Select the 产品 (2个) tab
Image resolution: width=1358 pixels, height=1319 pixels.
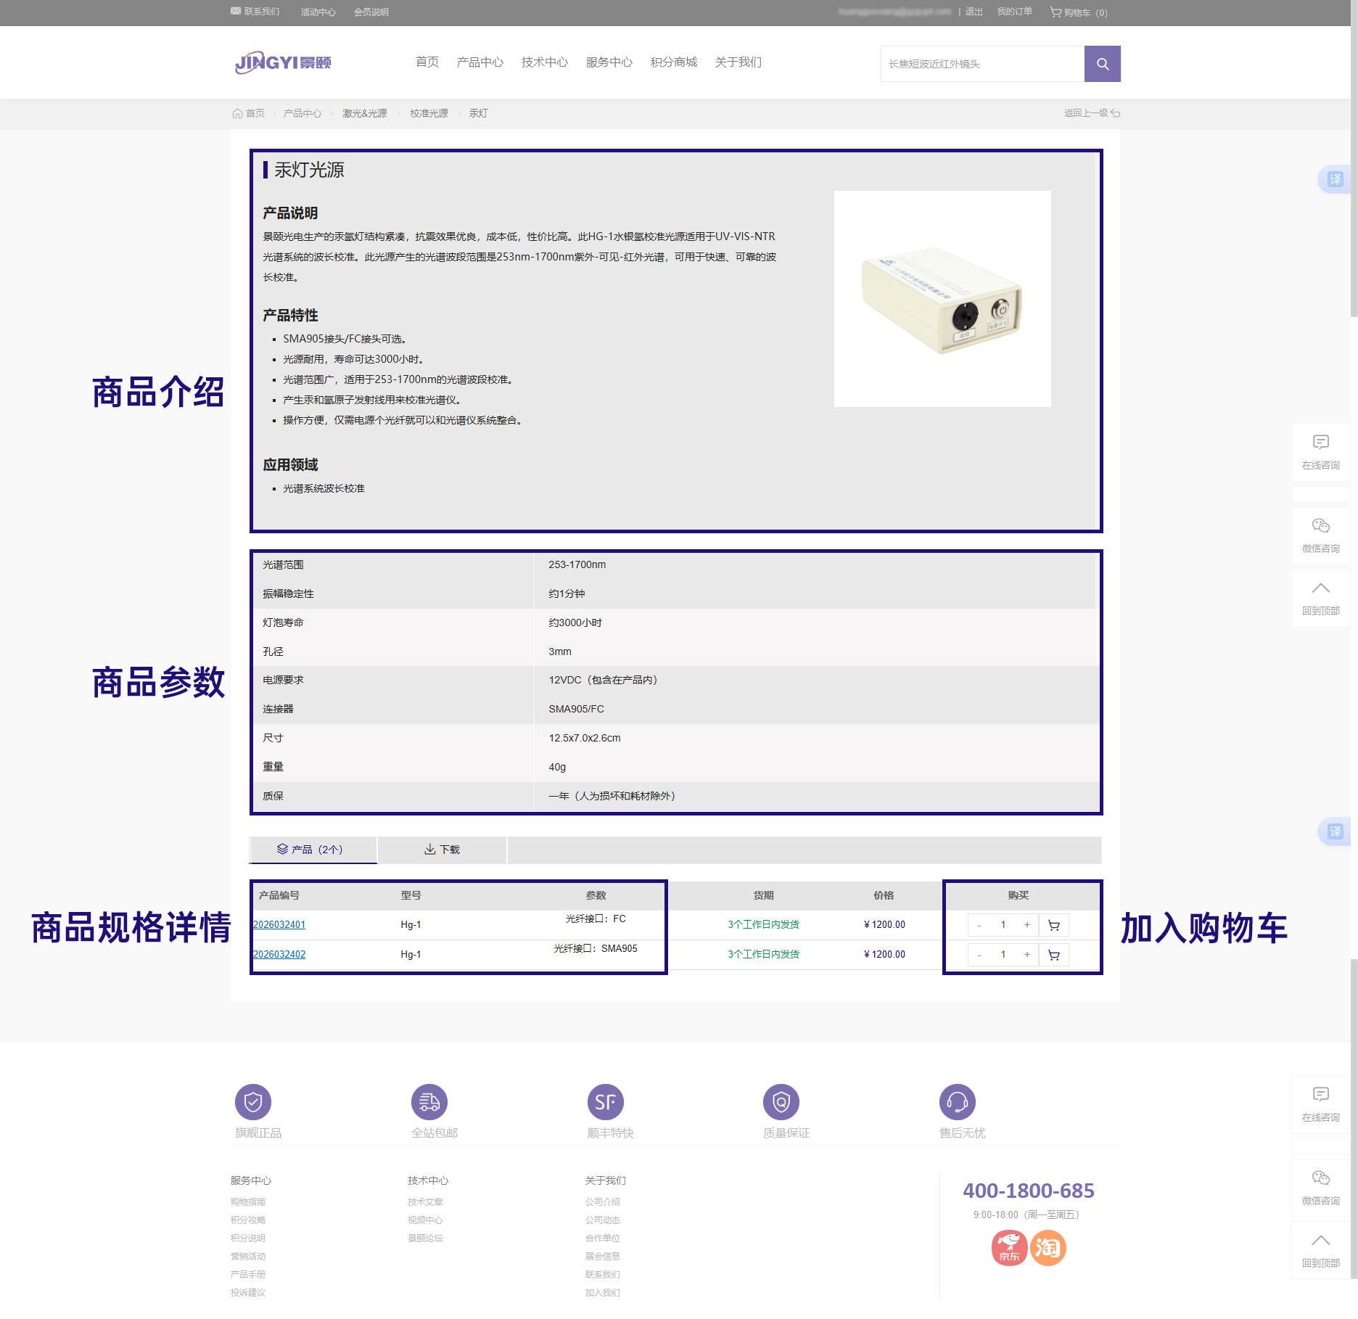[312, 850]
